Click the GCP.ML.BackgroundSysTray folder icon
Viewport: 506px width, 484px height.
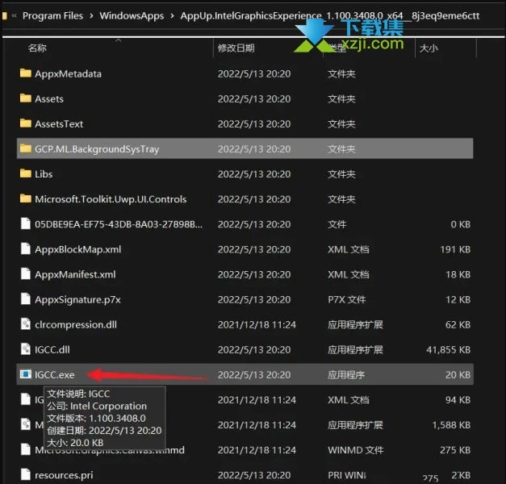coord(26,148)
